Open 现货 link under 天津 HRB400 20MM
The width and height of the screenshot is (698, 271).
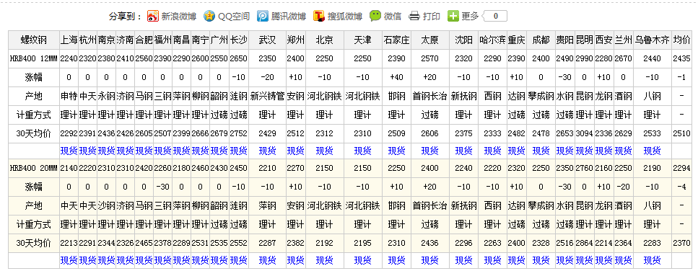tap(362, 260)
